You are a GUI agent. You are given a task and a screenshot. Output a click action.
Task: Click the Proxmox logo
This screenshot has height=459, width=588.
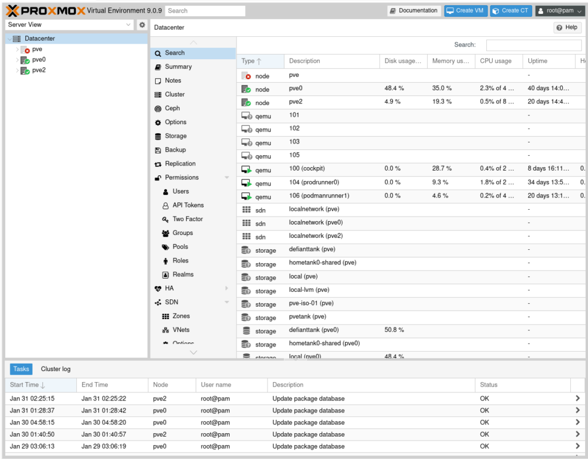pyautogui.click(x=45, y=10)
